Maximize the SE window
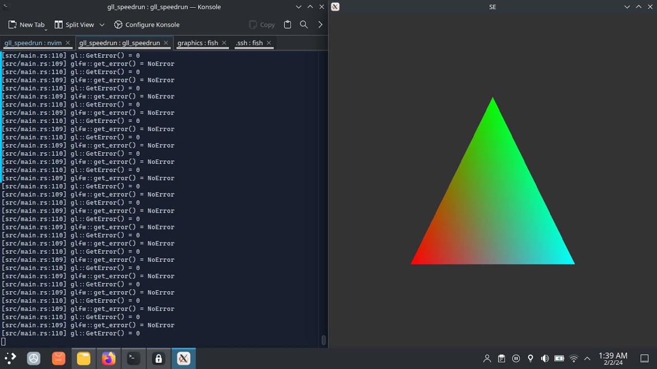Image resolution: width=657 pixels, height=369 pixels. click(639, 7)
